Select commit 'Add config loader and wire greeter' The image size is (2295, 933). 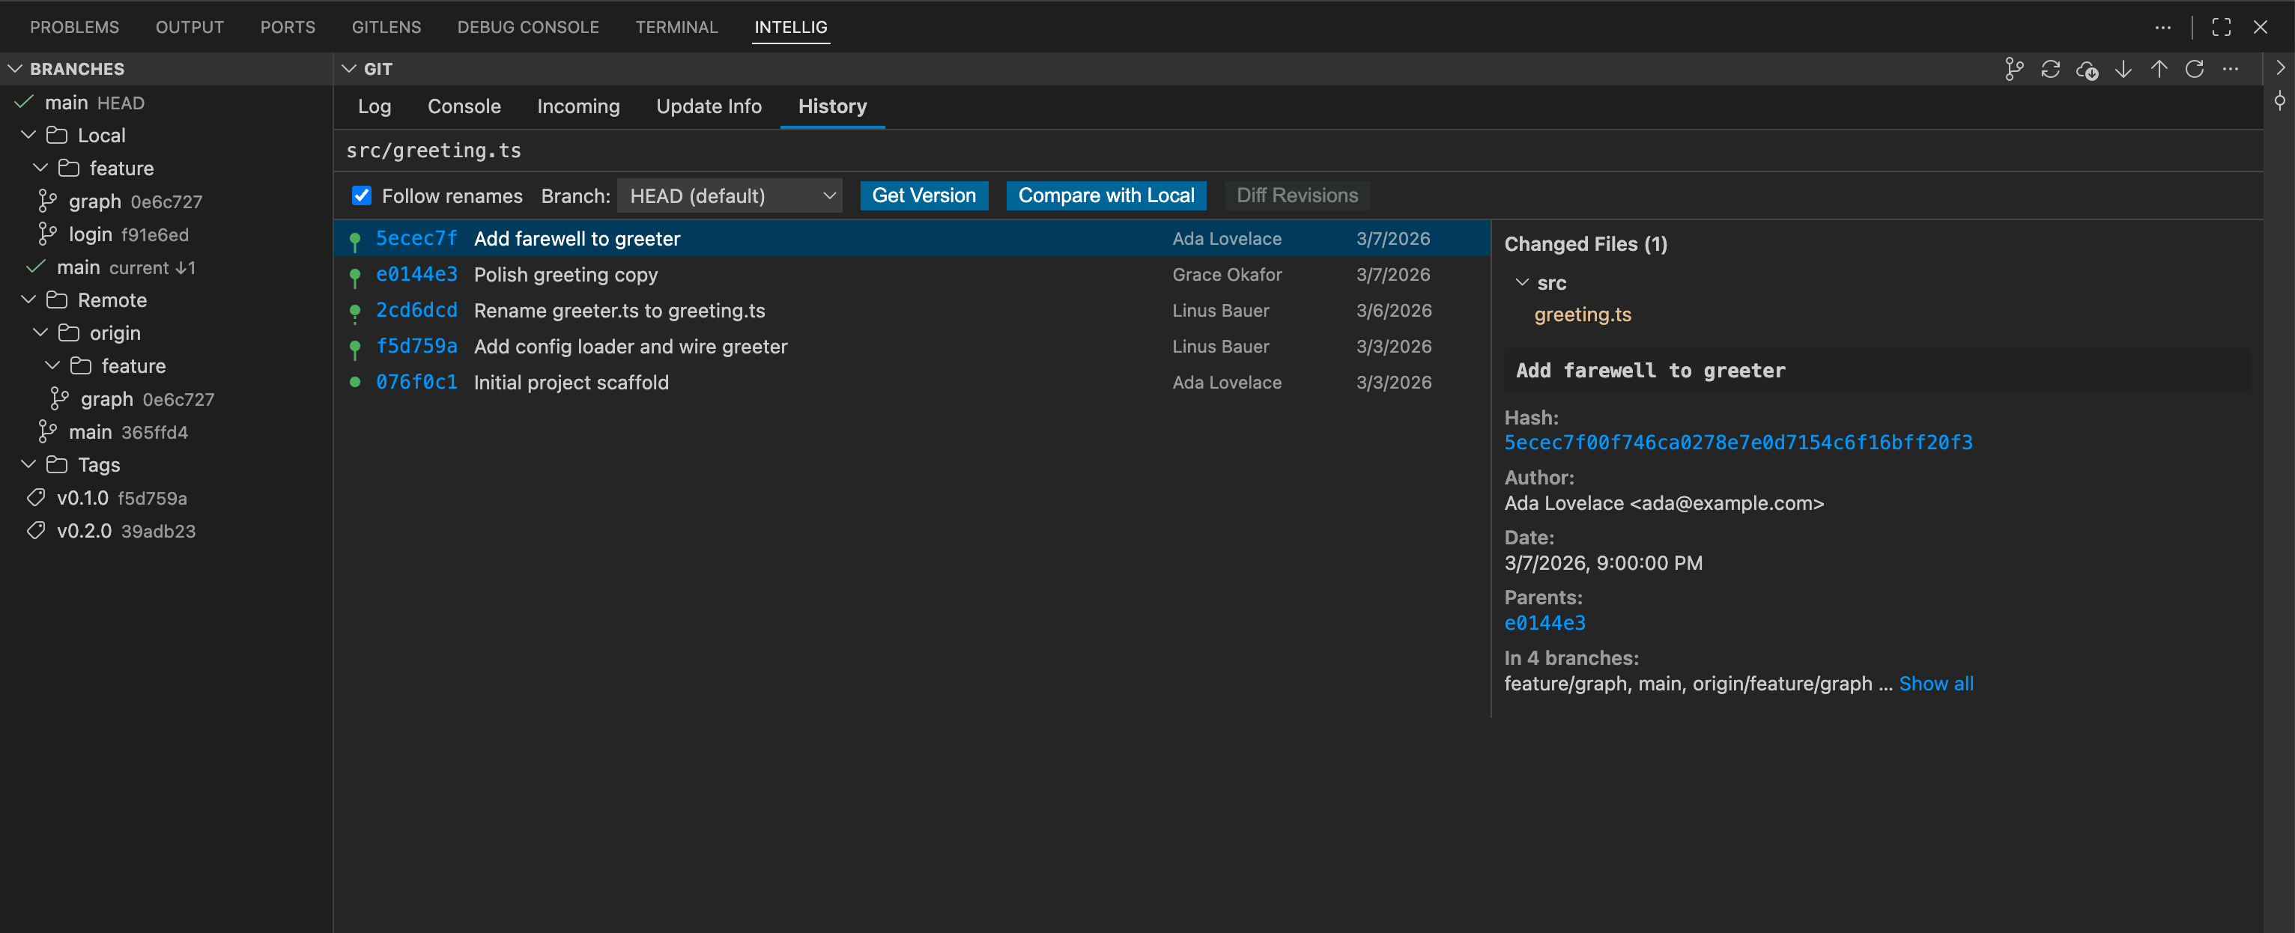point(912,346)
